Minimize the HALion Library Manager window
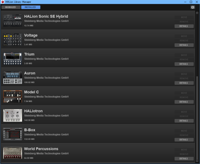 (185, 2)
